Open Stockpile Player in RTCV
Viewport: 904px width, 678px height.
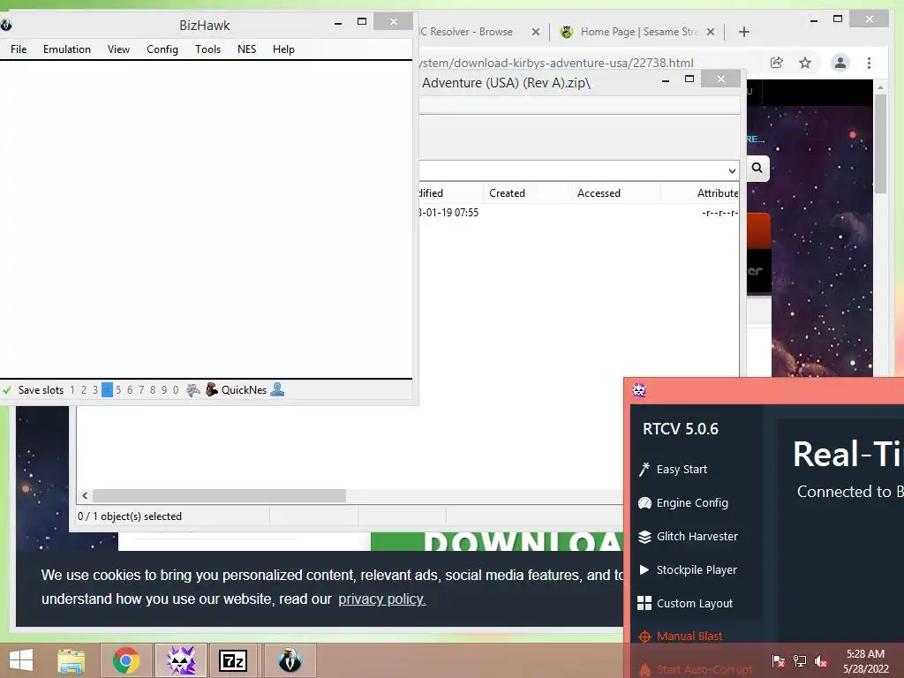(688, 569)
